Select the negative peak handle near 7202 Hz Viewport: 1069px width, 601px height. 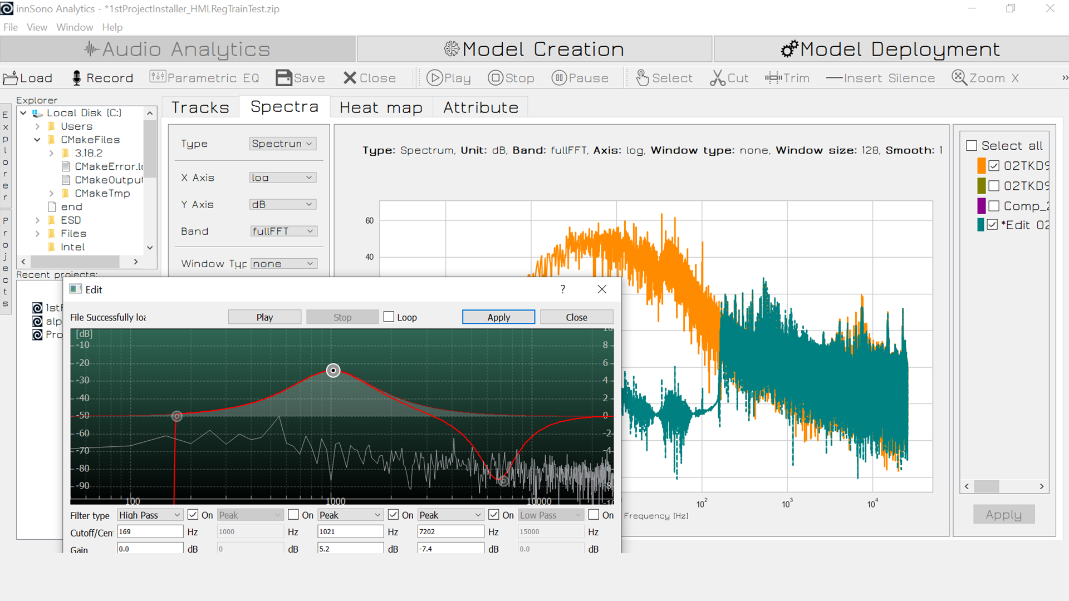[x=503, y=481]
